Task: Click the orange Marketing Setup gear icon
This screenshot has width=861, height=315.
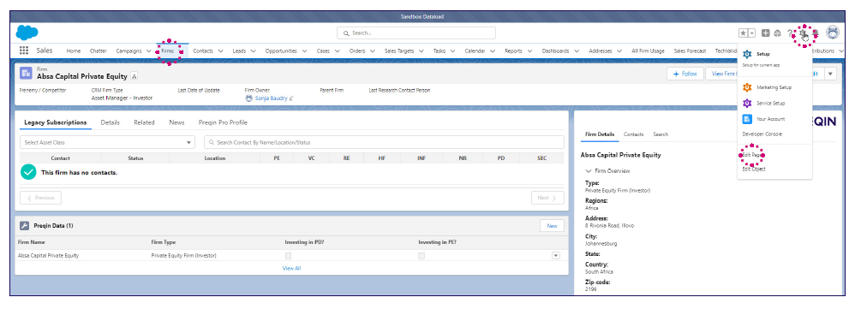Action: pos(747,87)
